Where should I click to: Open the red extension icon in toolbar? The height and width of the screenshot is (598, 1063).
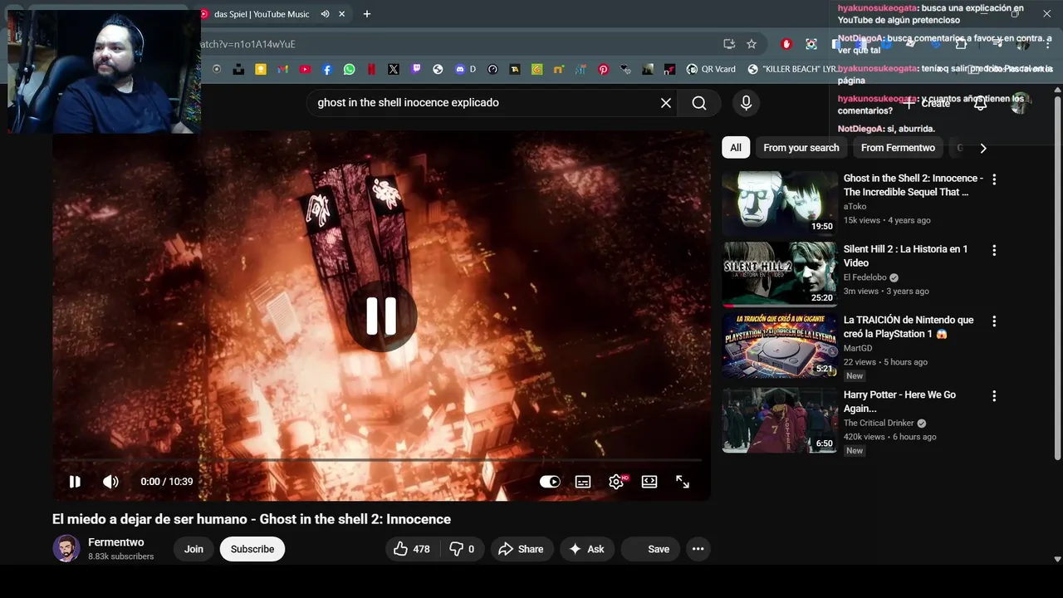pos(786,44)
